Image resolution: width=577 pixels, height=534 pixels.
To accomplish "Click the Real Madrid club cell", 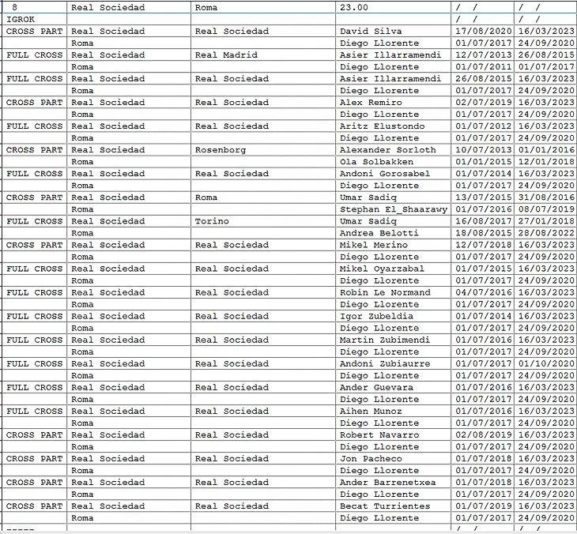I will (x=262, y=55).
